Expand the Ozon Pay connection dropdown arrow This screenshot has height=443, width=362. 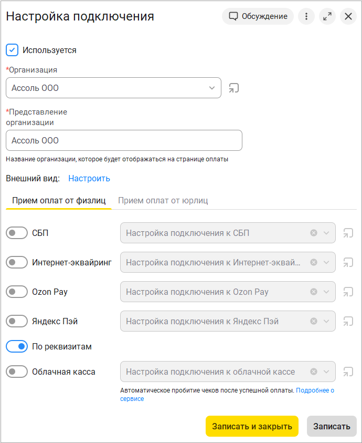(x=326, y=292)
